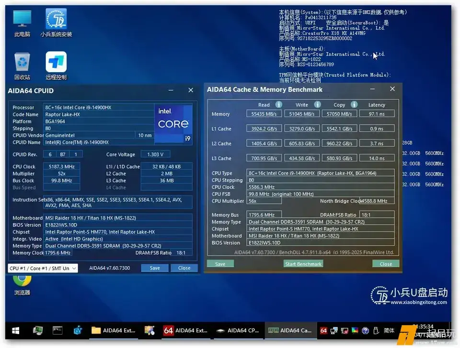Click the computer monitor icon in taskbar

[x=38, y=330]
